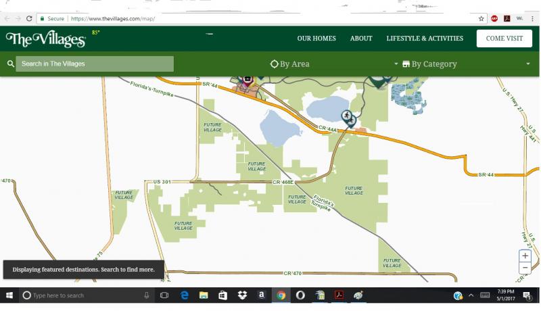541x311 pixels.
Task: Click the CR 468E road label
Action: tap(283, 182)
